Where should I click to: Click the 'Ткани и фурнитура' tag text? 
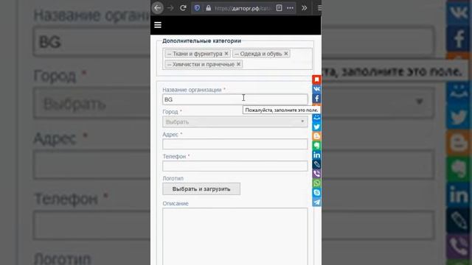coord(198,54)
